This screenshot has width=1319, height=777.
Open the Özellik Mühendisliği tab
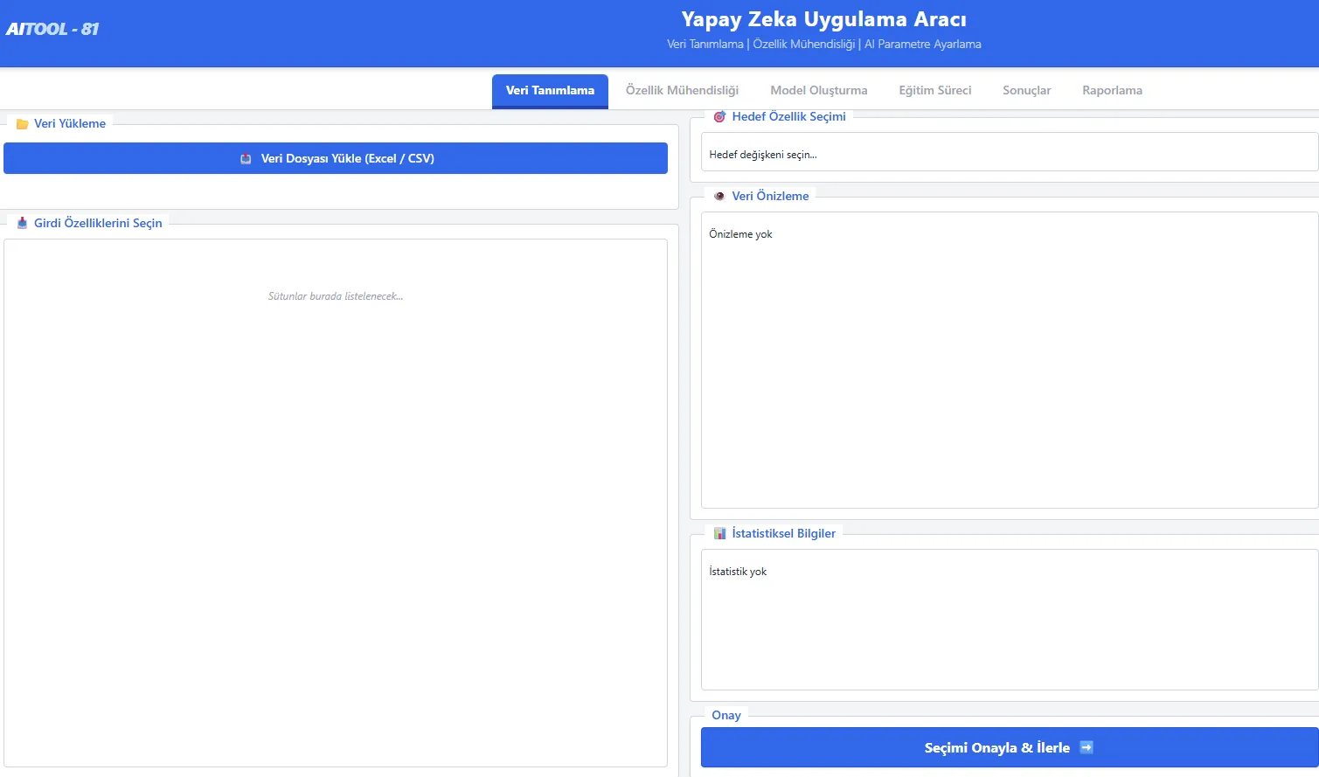tap(682, 91)
